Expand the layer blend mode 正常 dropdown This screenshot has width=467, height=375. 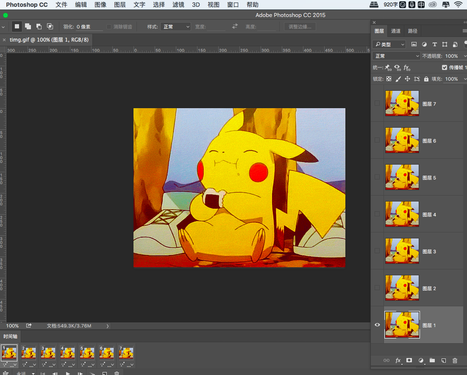click(x=396, y=56)
